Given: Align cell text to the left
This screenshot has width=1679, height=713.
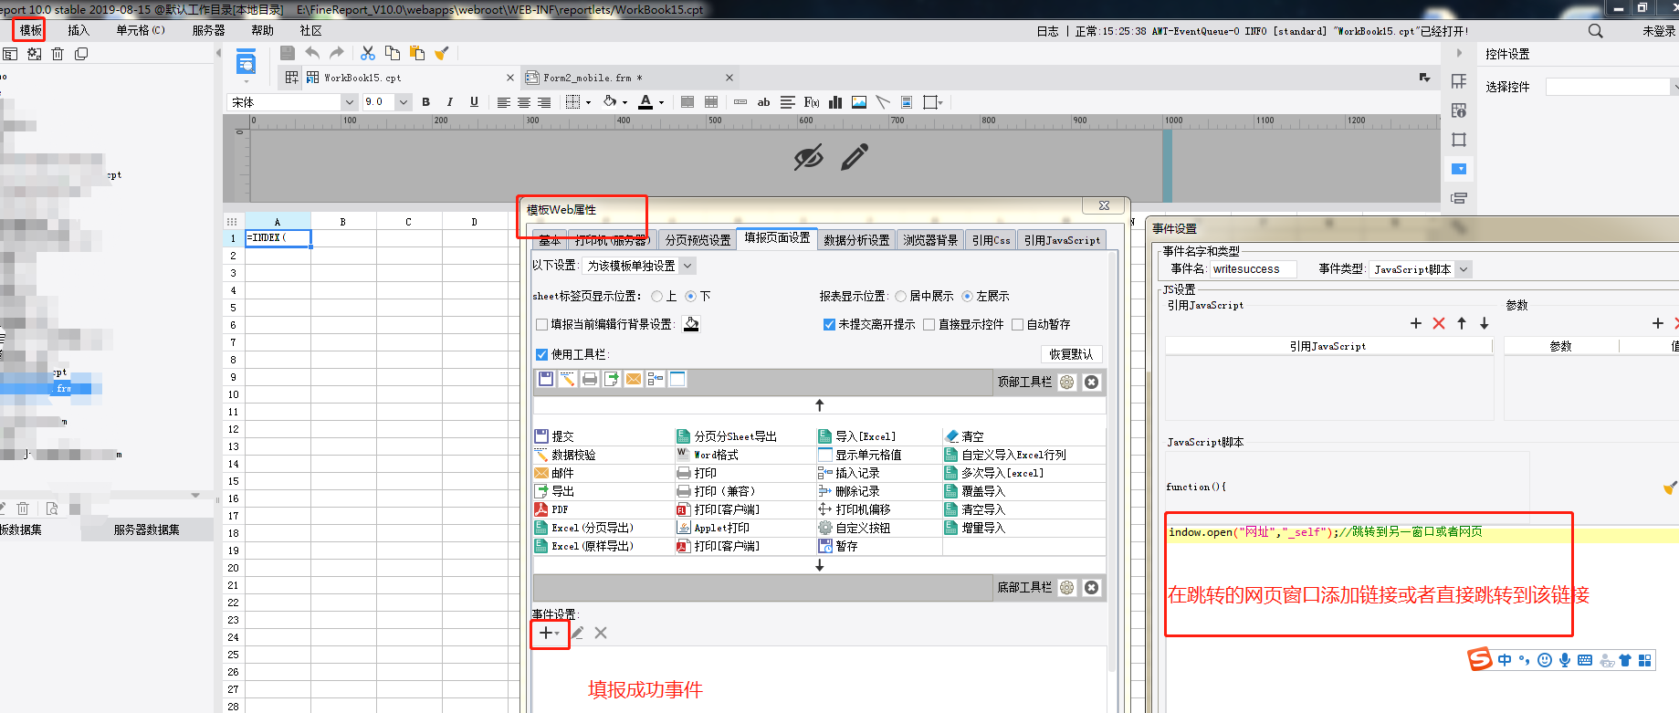Looking at the screenshot, I should tap(503, 102).
